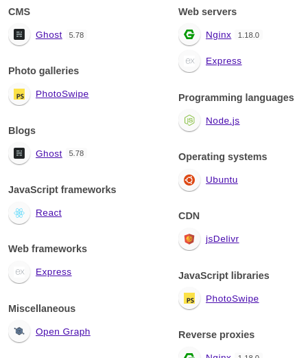The width and height of the screenshot is (308, 358).
Task: Open the Open Graph link
Action: pos(63,332)
